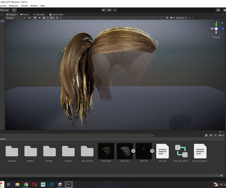Open the cloud services icon

click(x=224, y=10)
